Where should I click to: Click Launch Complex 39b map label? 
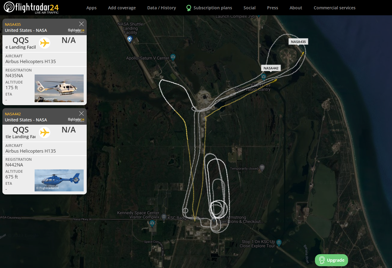pyautogui.click(x=235, y=17)
